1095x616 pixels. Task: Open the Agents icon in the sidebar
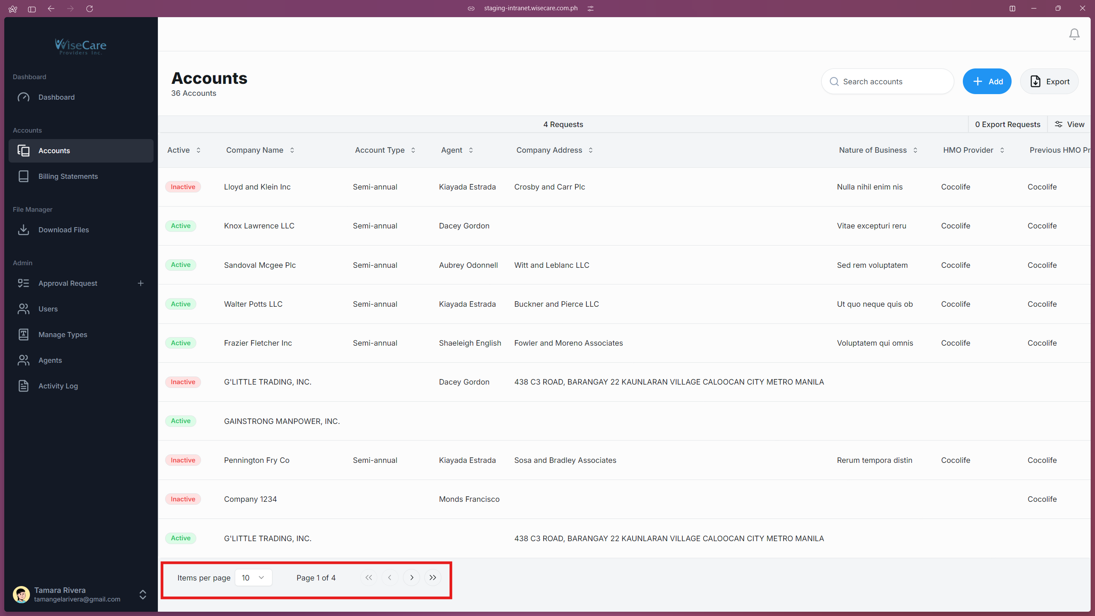point(24,360)
